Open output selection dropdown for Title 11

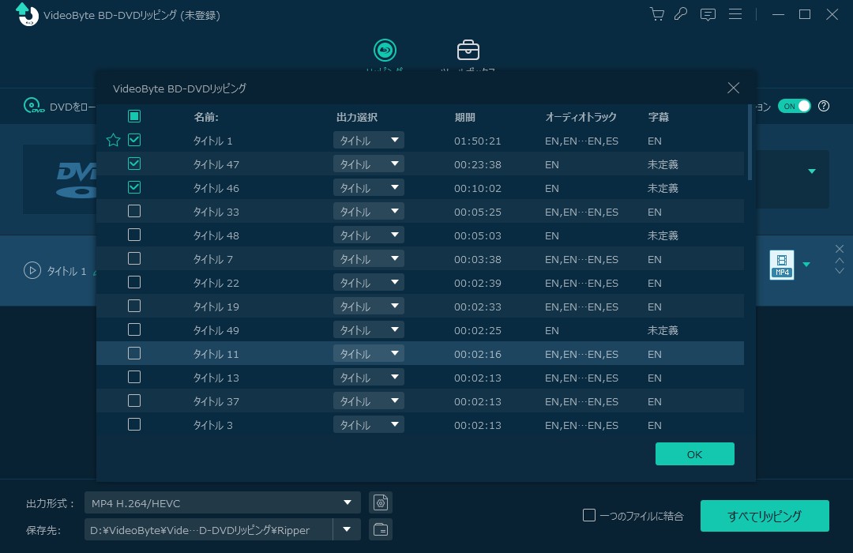pyautogui.click(x=368, y=354)
